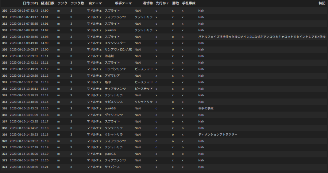This screenshot has height=173, width=328.
Task: Click timestamp 2023-08-16-13:11:58
Action: (x=24, y=83)
